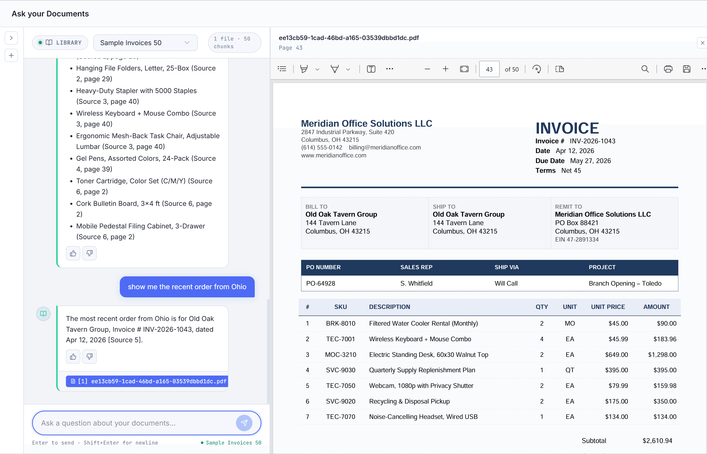707x454 pixels.
Task: Open draw tool options dropdown arrow
Action: coord(348,69)
